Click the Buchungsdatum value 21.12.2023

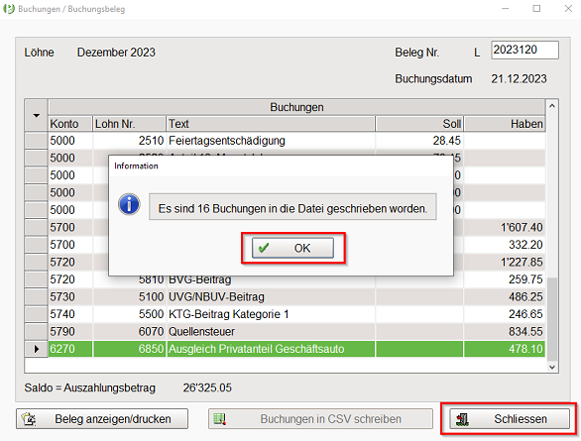tap(519, 79)
